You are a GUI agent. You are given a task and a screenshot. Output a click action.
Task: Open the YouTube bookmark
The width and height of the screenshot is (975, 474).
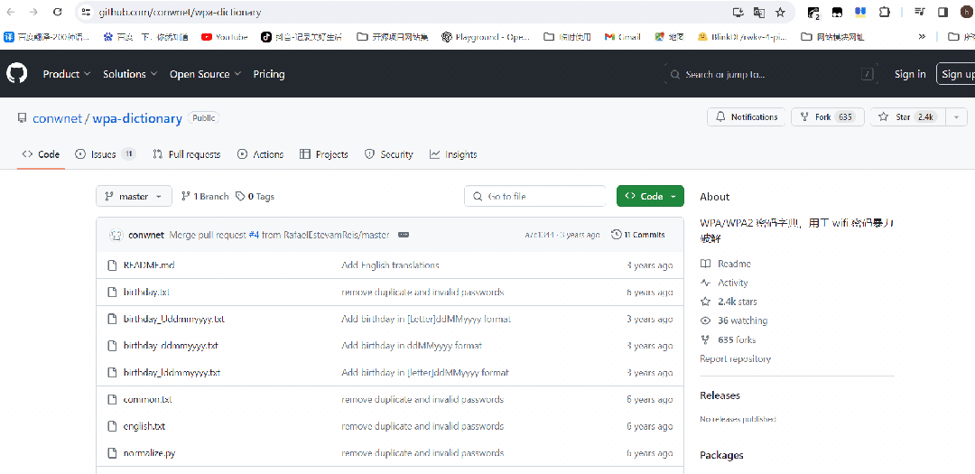[x=225, y=37]
